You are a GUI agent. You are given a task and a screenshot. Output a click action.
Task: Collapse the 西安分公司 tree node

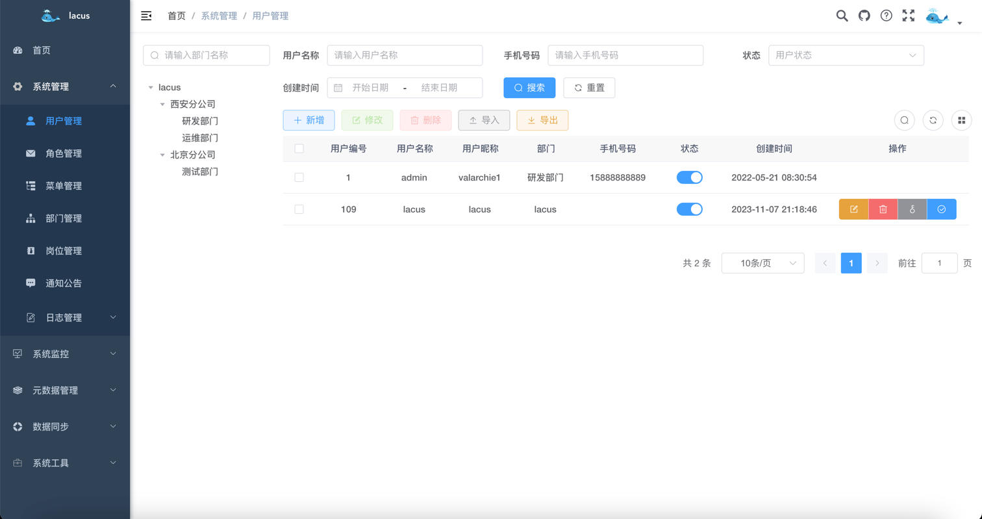(162, 104)
